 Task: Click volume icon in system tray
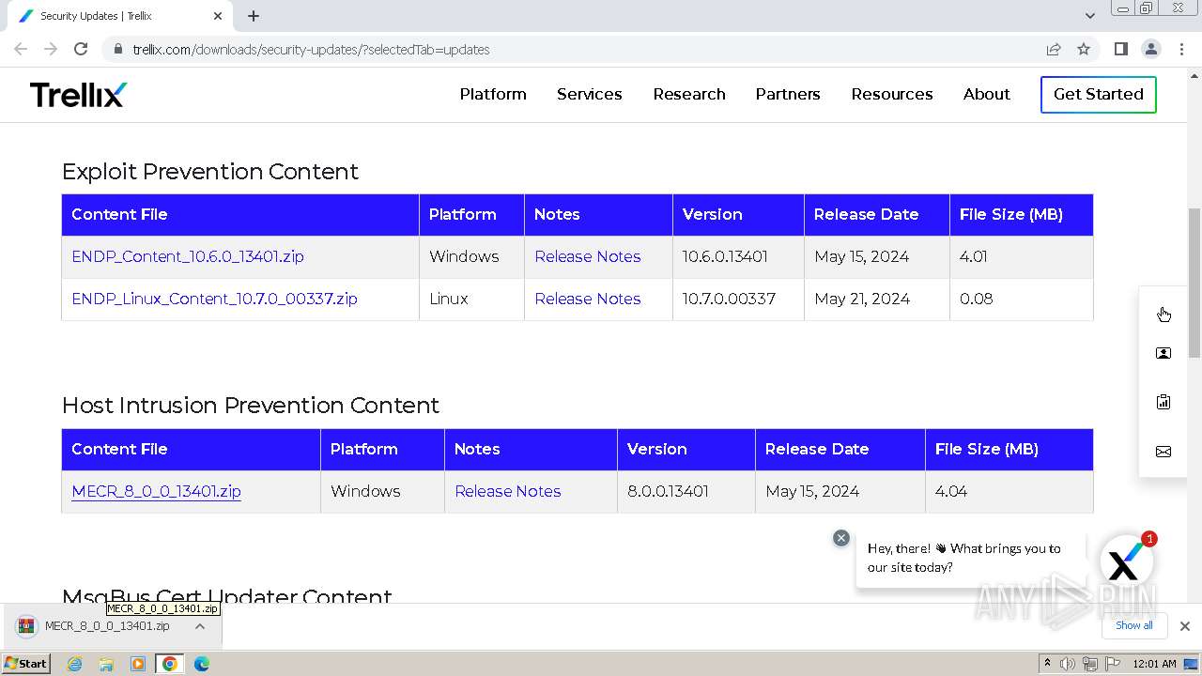(1068, 664)
